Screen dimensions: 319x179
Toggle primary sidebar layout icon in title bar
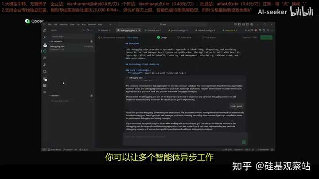239,24
